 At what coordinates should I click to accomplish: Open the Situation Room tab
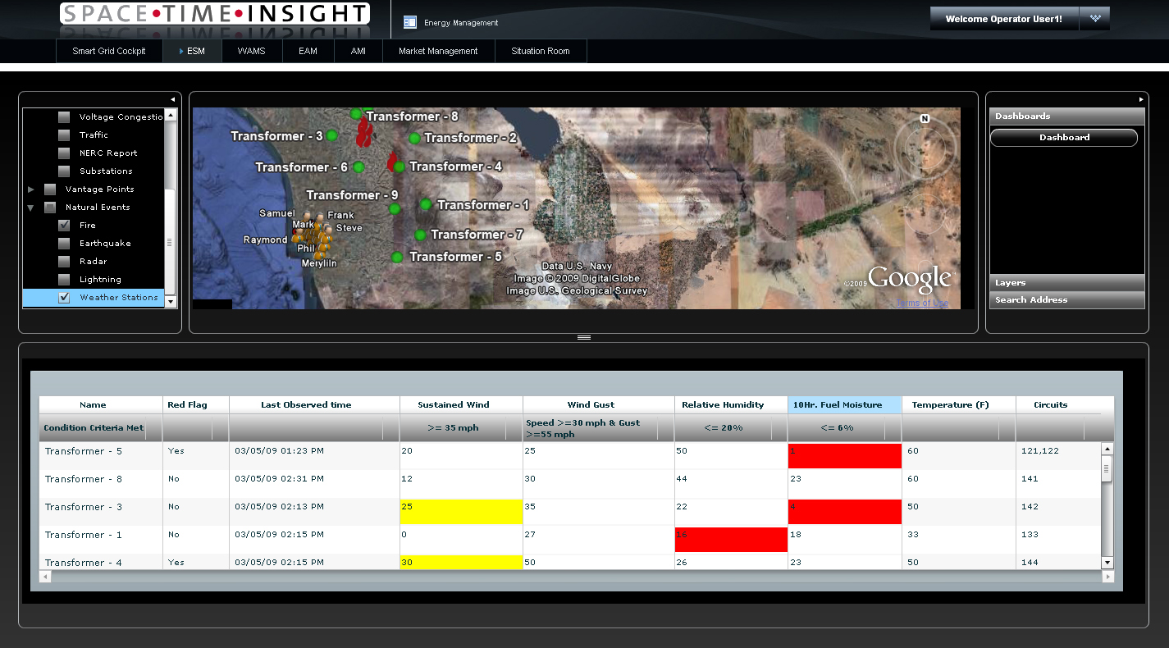click(x=541, y=51)
